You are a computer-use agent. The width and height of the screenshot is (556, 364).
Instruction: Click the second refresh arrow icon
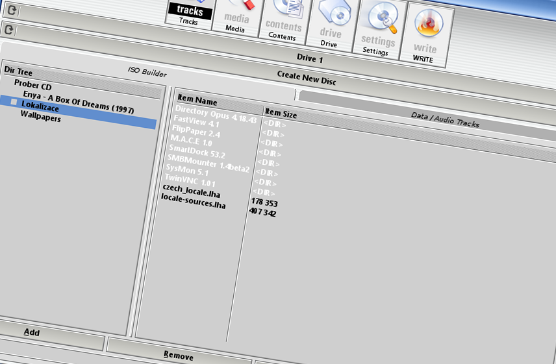(x=9, y=30)
